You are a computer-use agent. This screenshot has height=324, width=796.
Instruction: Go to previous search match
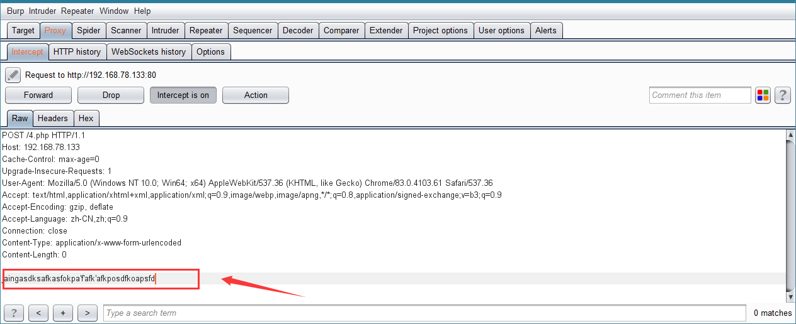pos(38,313)
